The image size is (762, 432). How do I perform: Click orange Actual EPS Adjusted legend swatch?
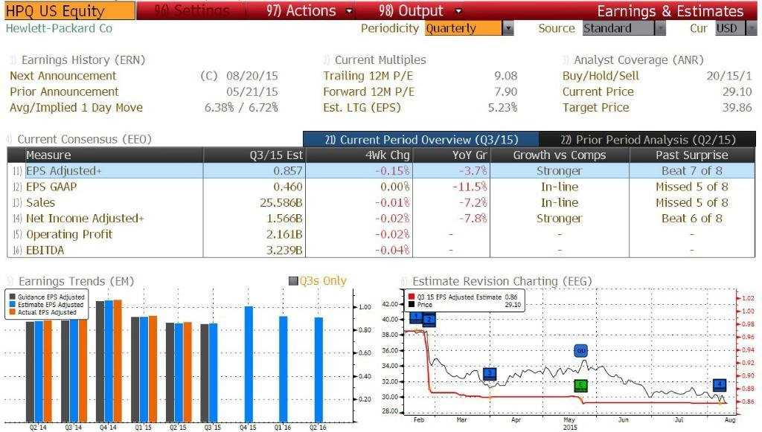[x=13, y=312]
